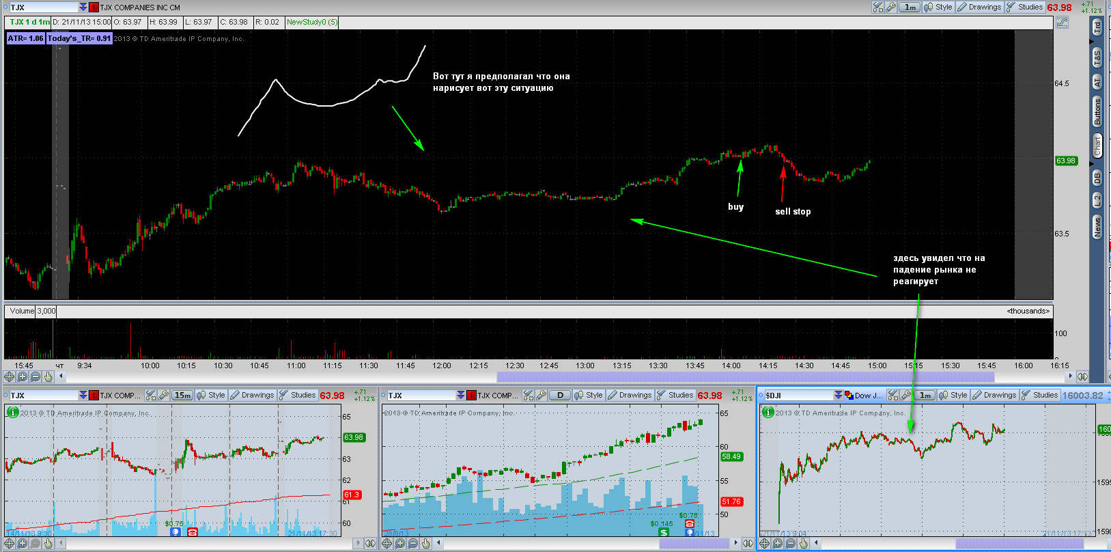Click the Volume 3,000 study label
1111x552 pixels.
tap(32, 311)
